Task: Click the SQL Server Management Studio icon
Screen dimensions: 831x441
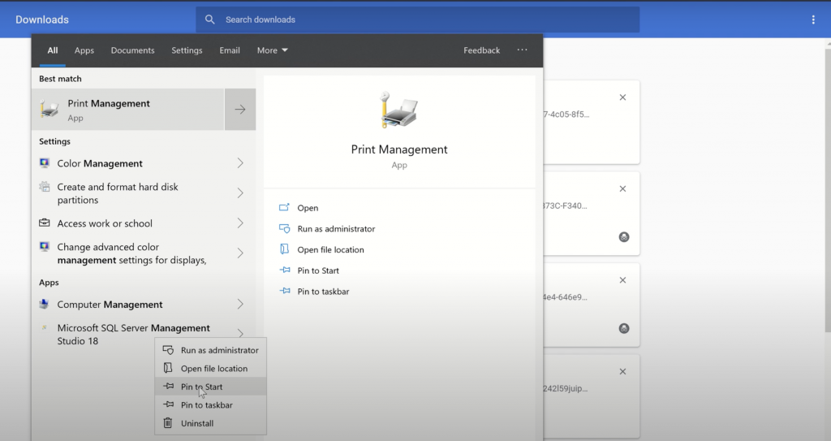Action: pos(45,327)
